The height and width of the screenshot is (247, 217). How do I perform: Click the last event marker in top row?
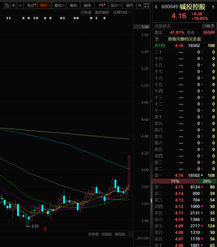105,18
